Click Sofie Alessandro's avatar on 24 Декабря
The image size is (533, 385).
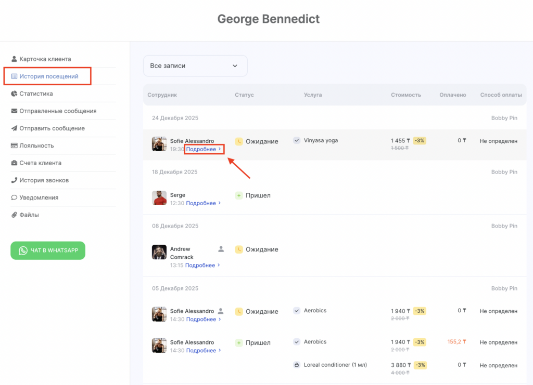(159, 144)
